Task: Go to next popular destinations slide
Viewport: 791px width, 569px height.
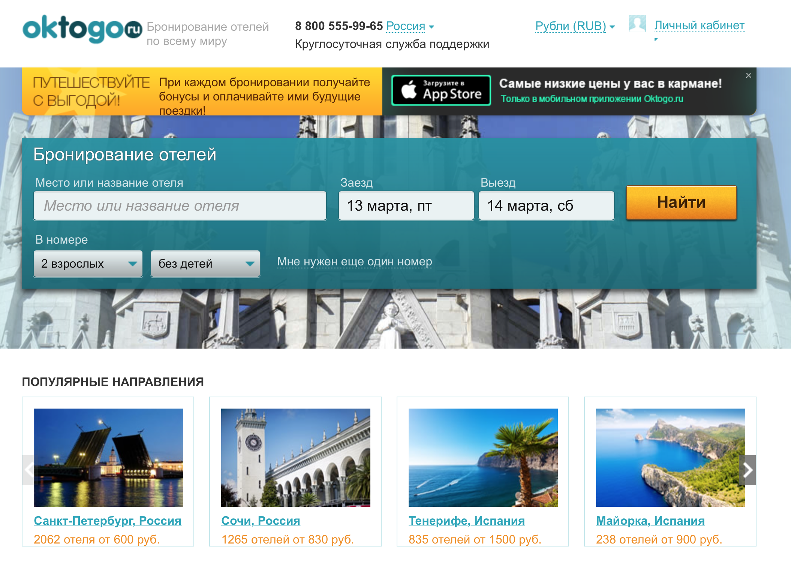Action: pyautogui.click(x=747, y=470)
